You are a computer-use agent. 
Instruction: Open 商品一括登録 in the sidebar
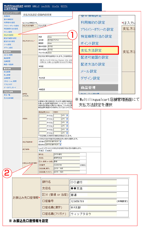coord(9,64)
